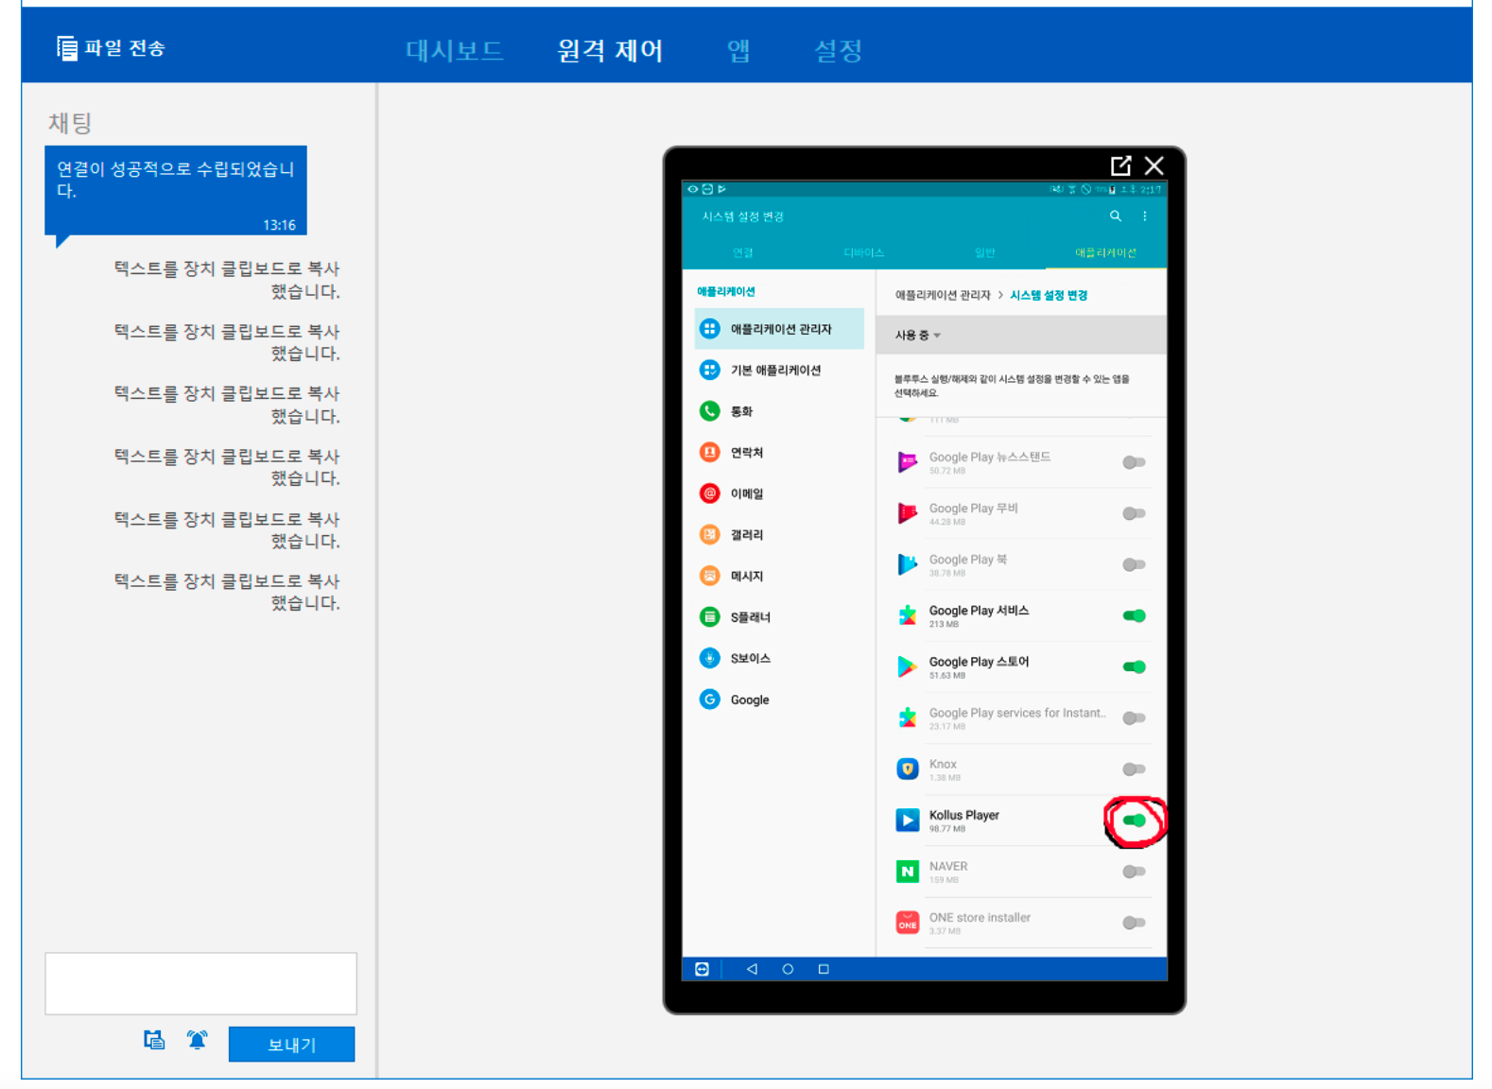Click the 시스템 설정 변경 title on device

743,216
